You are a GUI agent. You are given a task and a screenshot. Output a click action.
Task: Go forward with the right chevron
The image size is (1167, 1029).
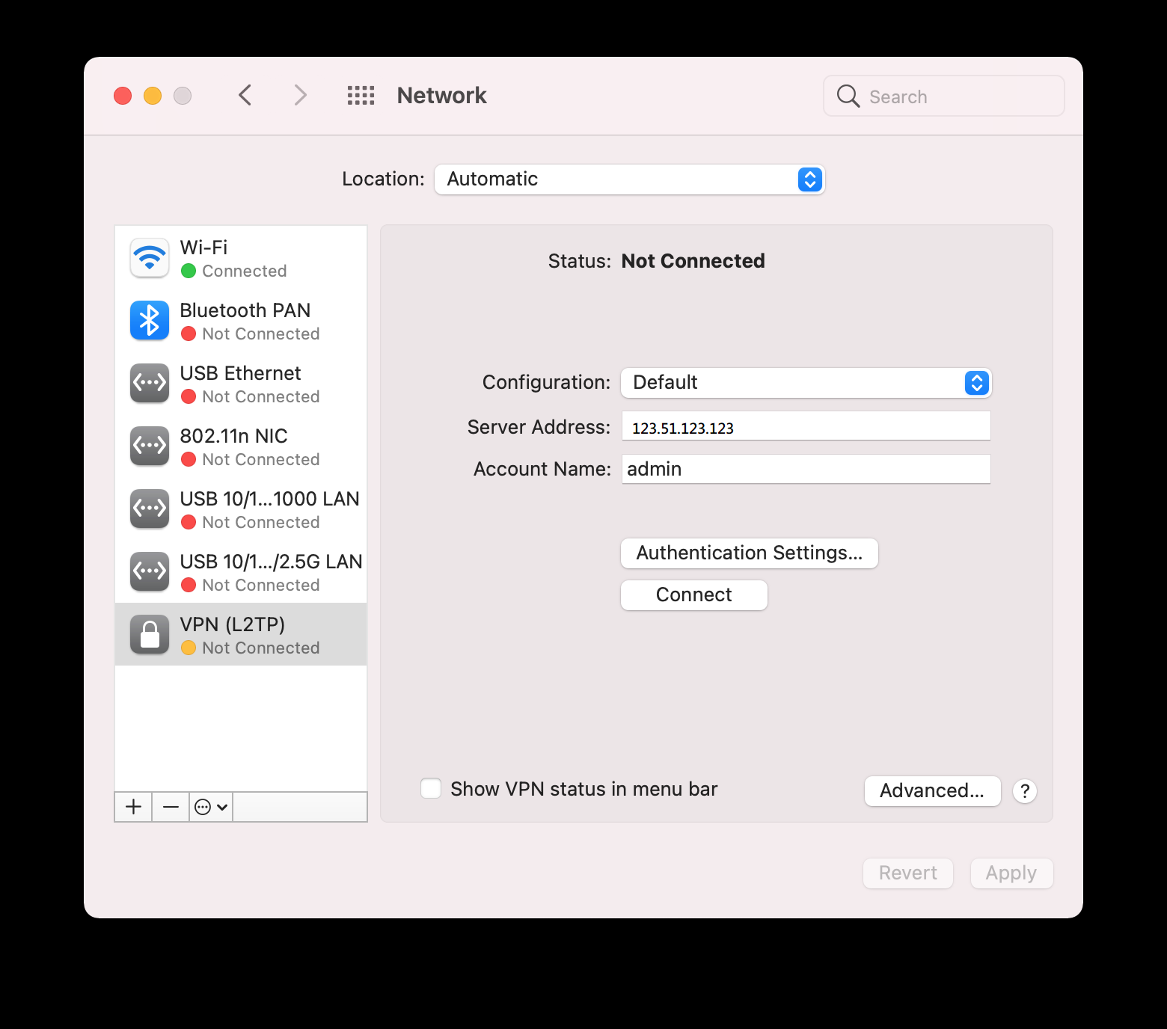click(300, 95)
